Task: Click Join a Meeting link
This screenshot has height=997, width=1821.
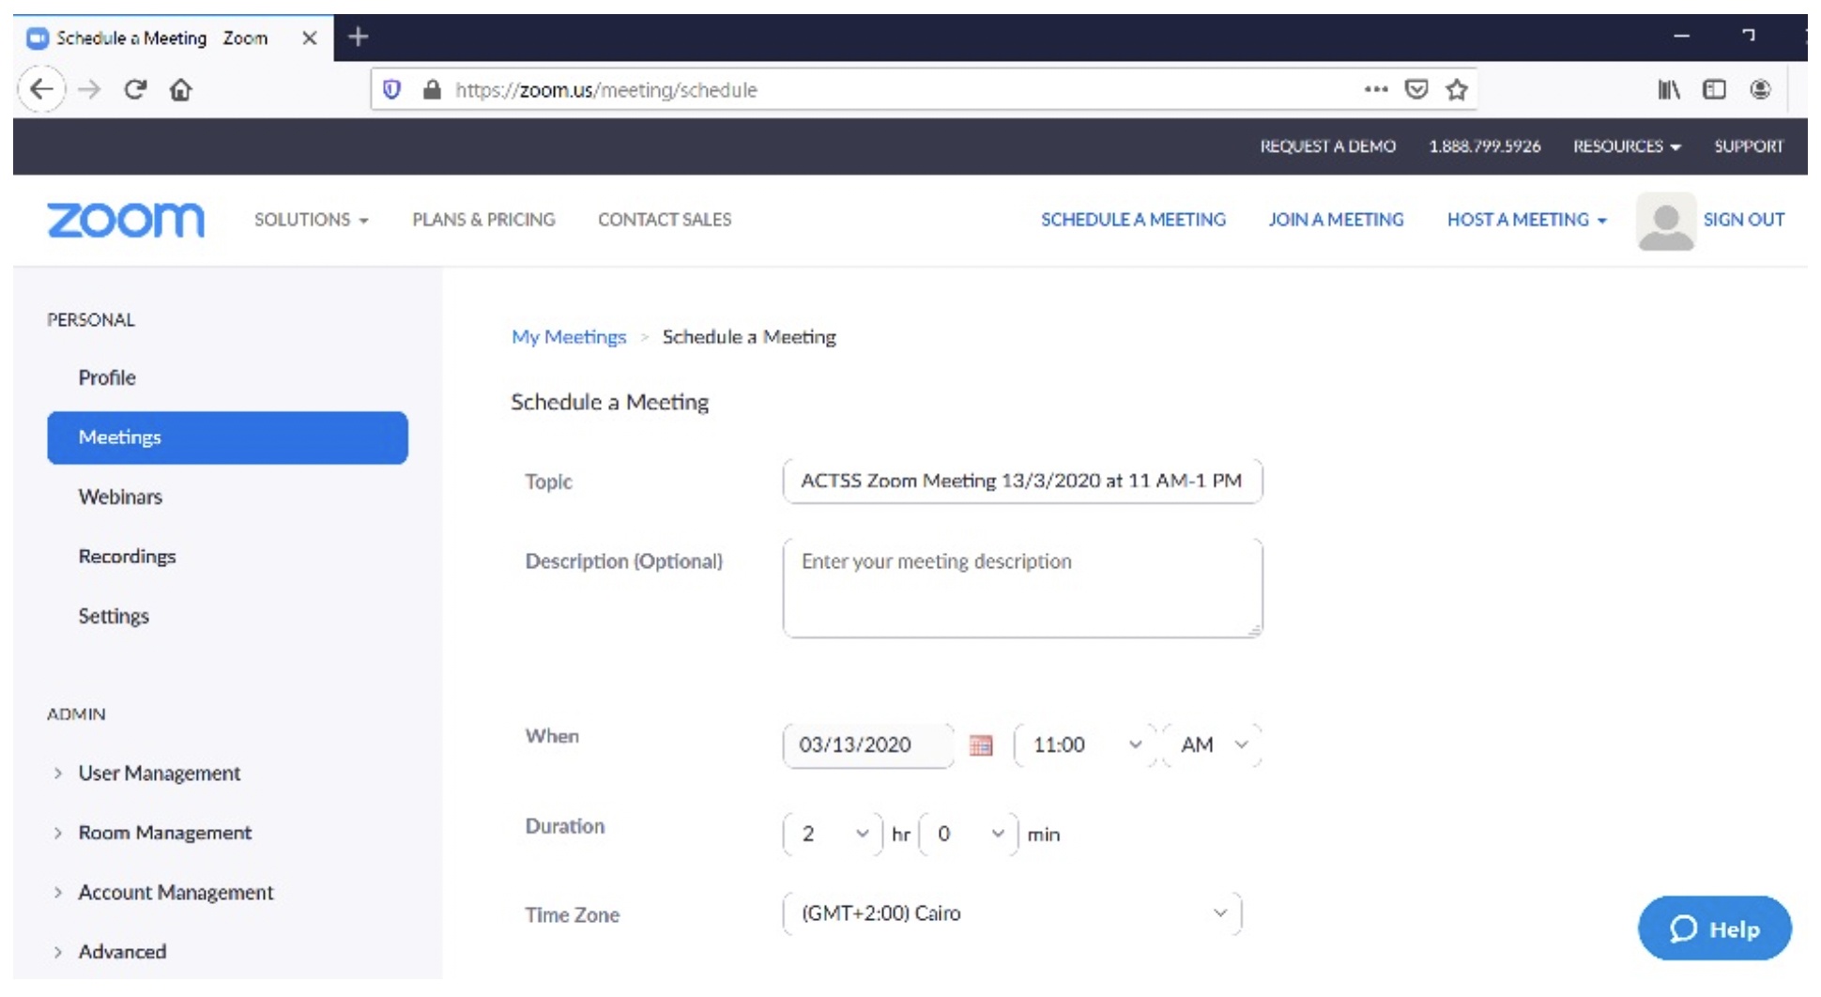Action: tap(1336, 220)
